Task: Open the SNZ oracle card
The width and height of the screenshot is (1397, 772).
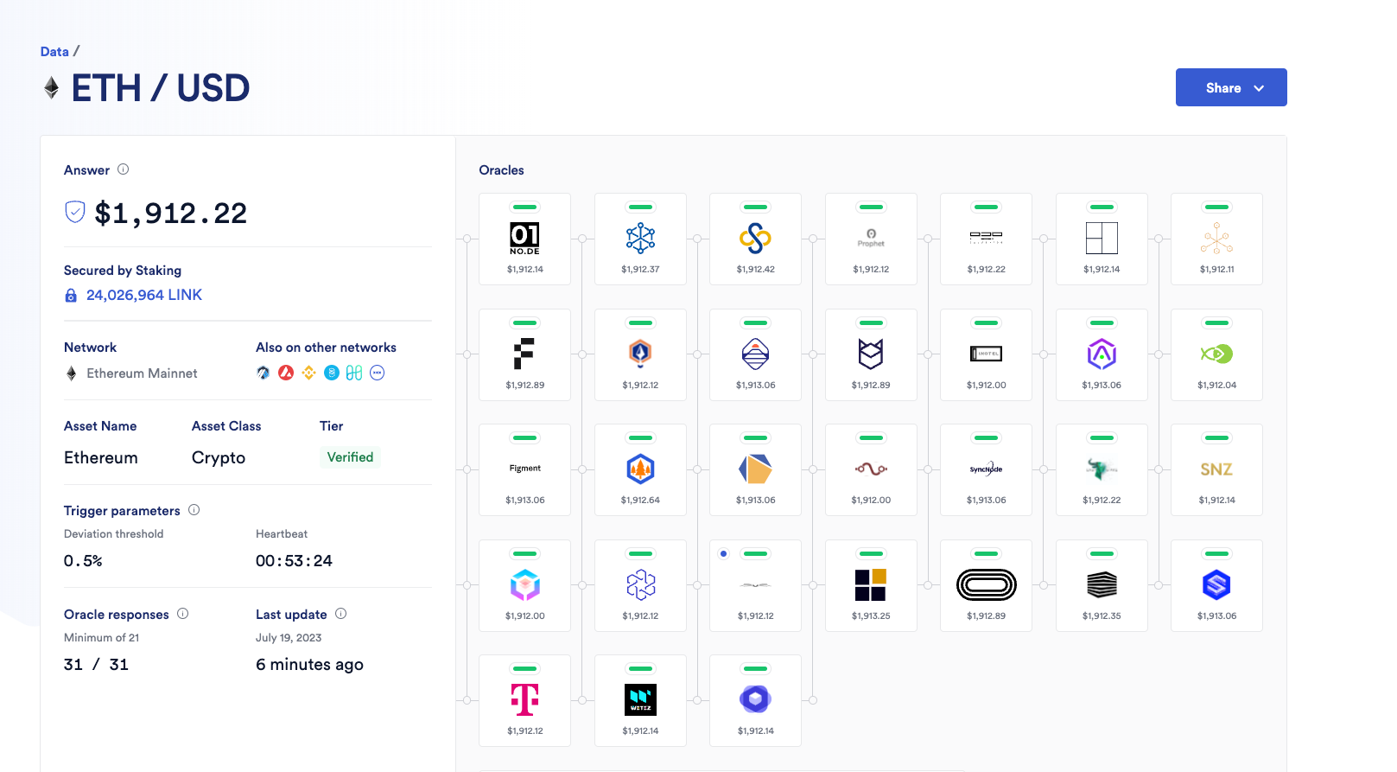Action: pos(1216,469)
